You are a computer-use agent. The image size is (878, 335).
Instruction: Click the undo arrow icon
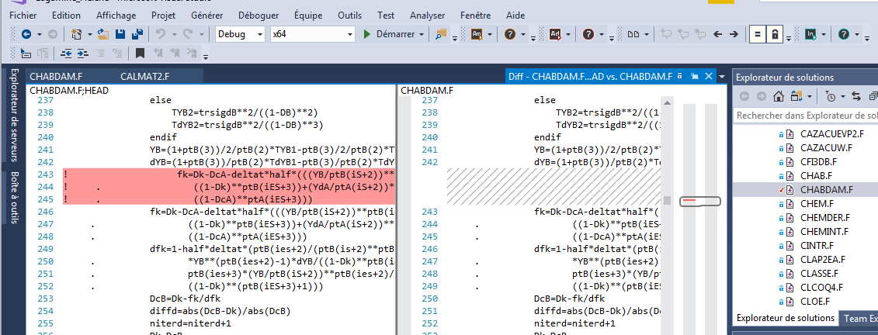click(x=161, y=34)
